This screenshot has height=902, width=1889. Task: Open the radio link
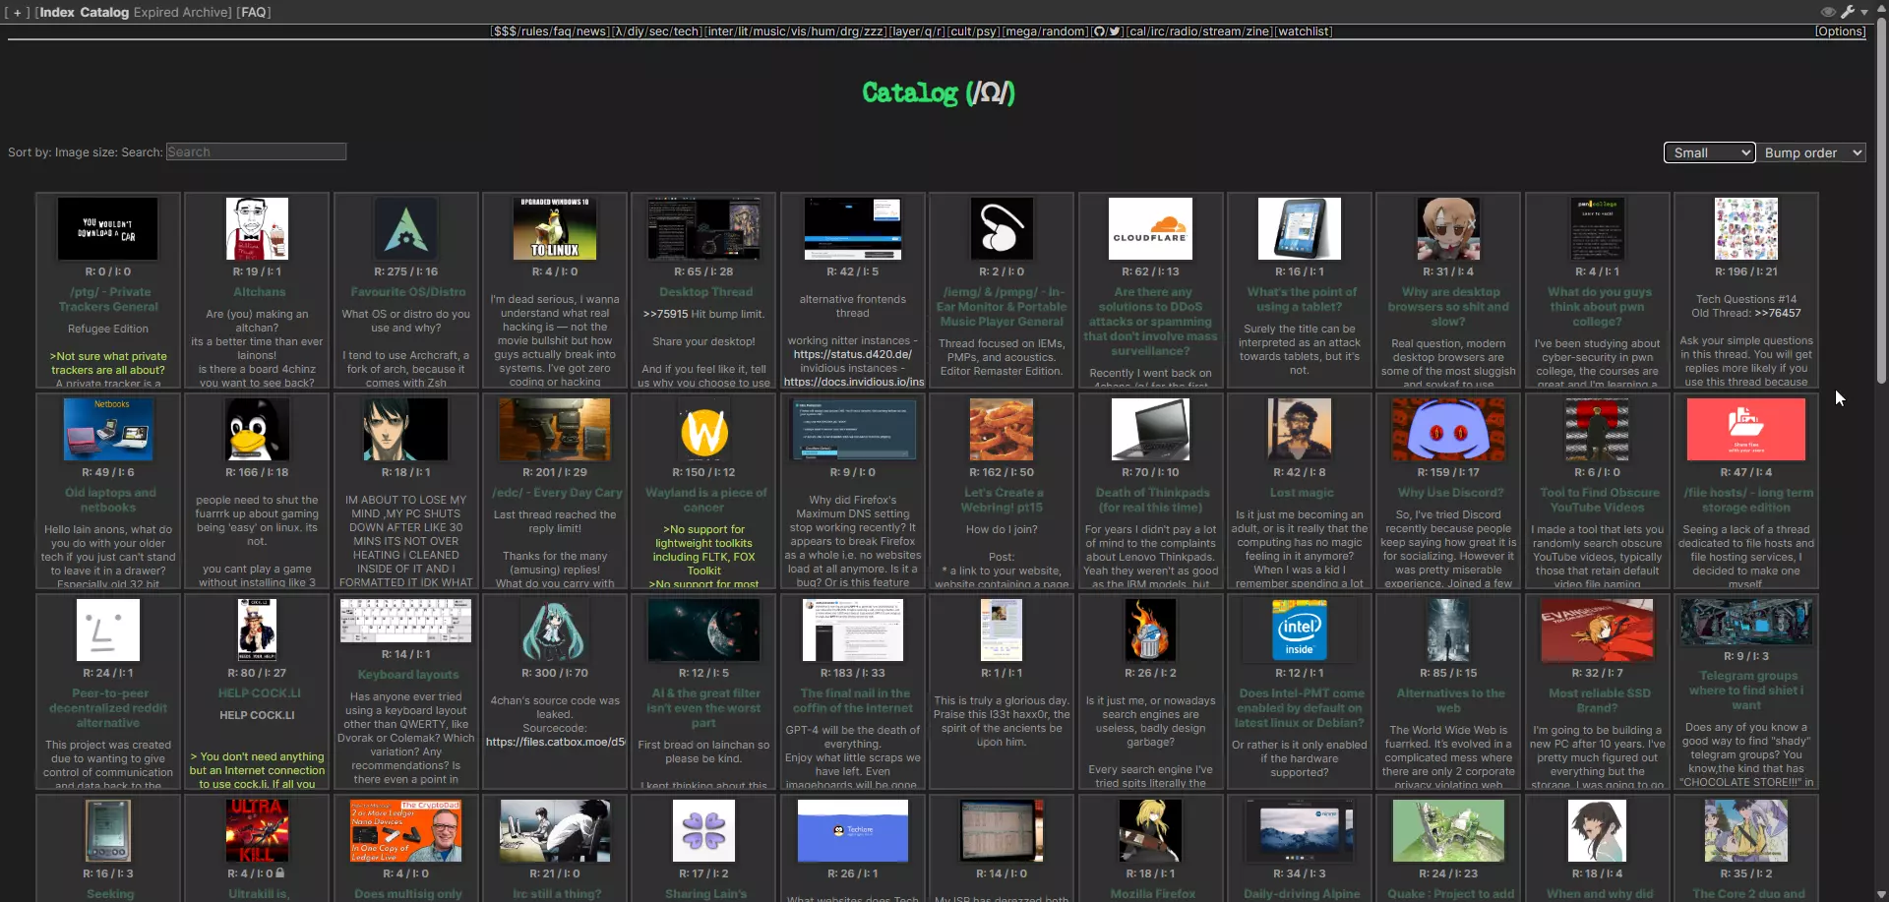[x=1184, y=31]
